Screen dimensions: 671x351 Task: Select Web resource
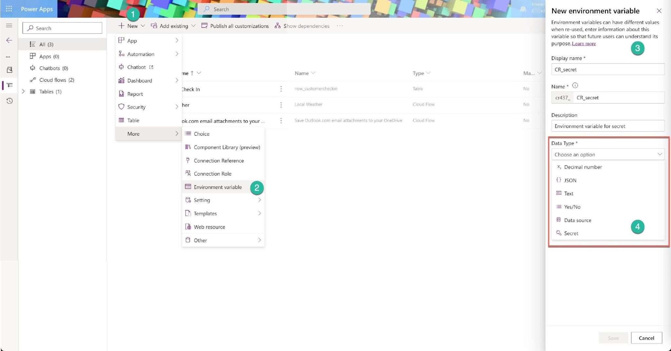pyautogui.click(x=223, y=227)
